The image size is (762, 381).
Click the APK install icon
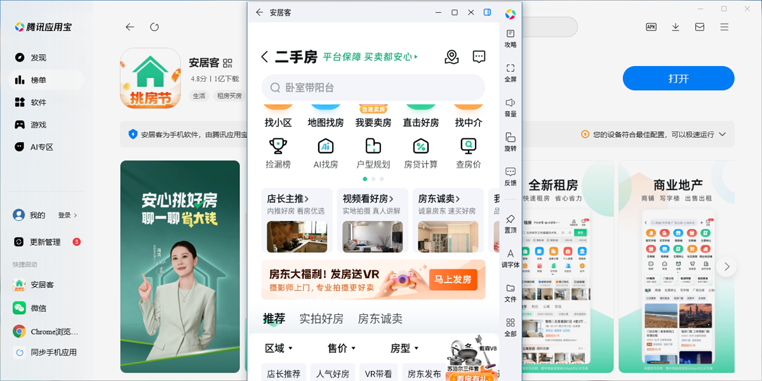point(651,27)
